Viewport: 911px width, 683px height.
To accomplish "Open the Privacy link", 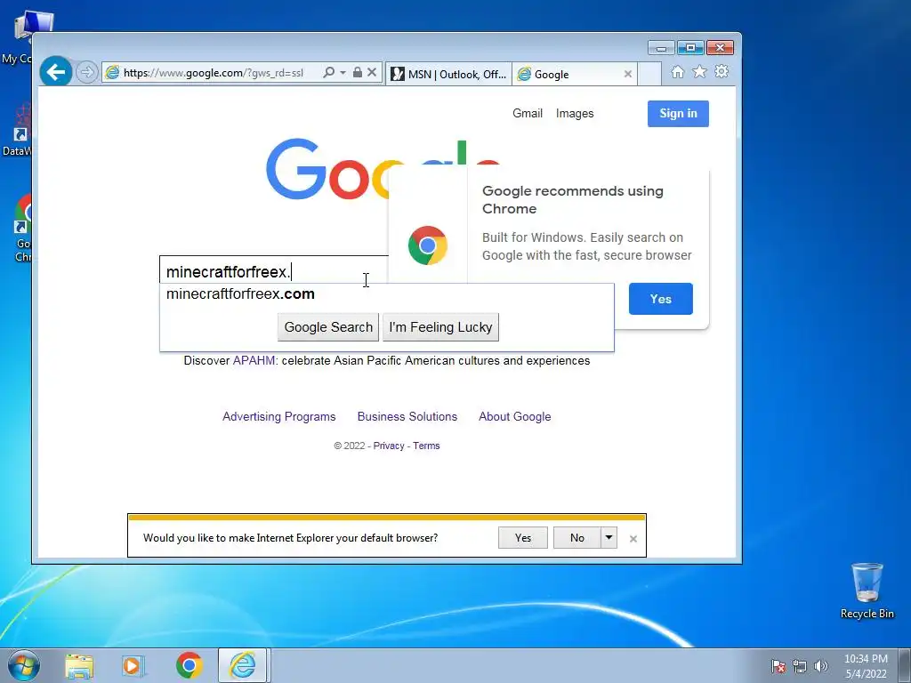I will 389,446.
